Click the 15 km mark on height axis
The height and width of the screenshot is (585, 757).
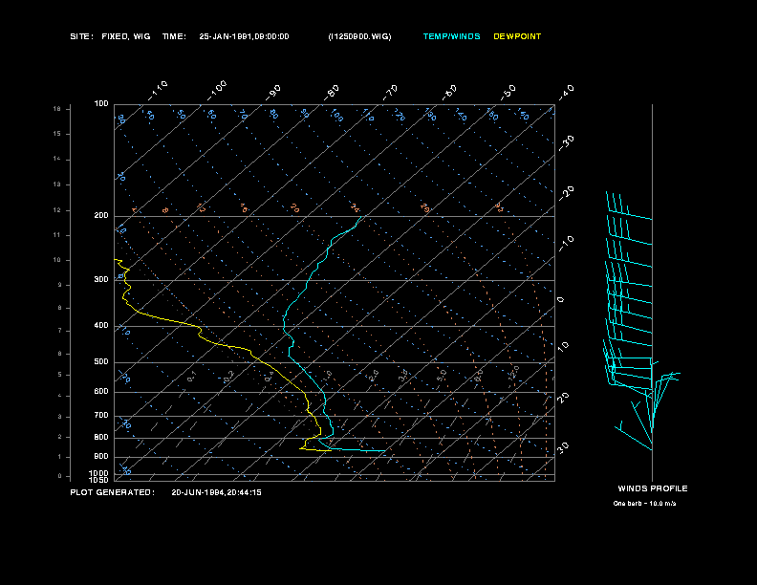point(57,134)
